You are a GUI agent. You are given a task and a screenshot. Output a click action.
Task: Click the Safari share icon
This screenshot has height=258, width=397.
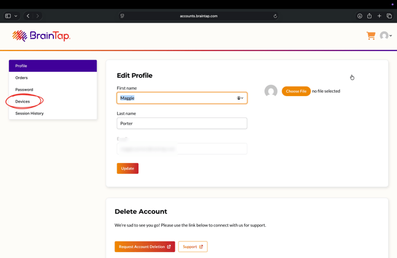click(369, 15)
